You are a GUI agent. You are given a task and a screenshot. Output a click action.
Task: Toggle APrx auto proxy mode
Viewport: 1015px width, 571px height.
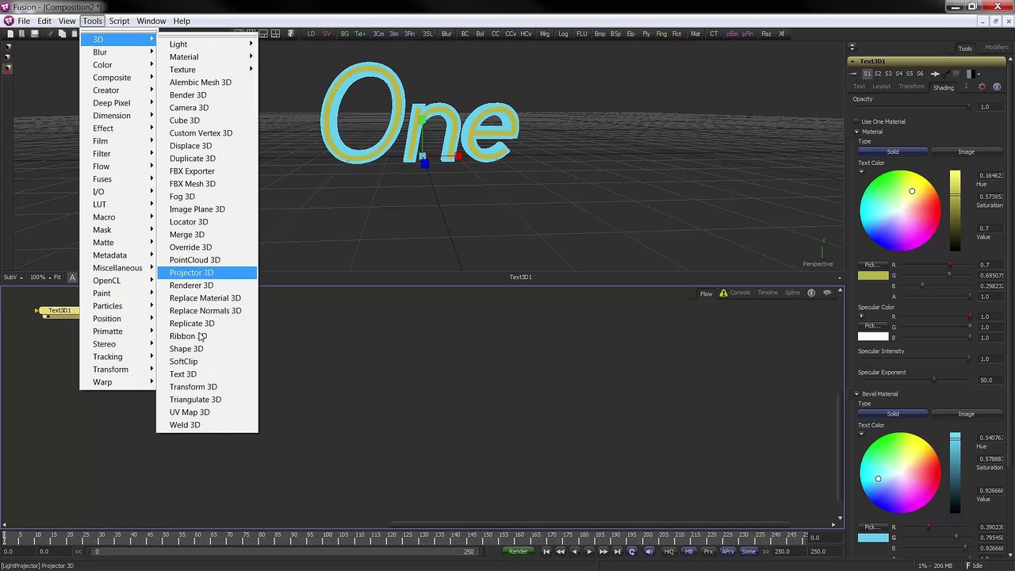pos(727,551)
